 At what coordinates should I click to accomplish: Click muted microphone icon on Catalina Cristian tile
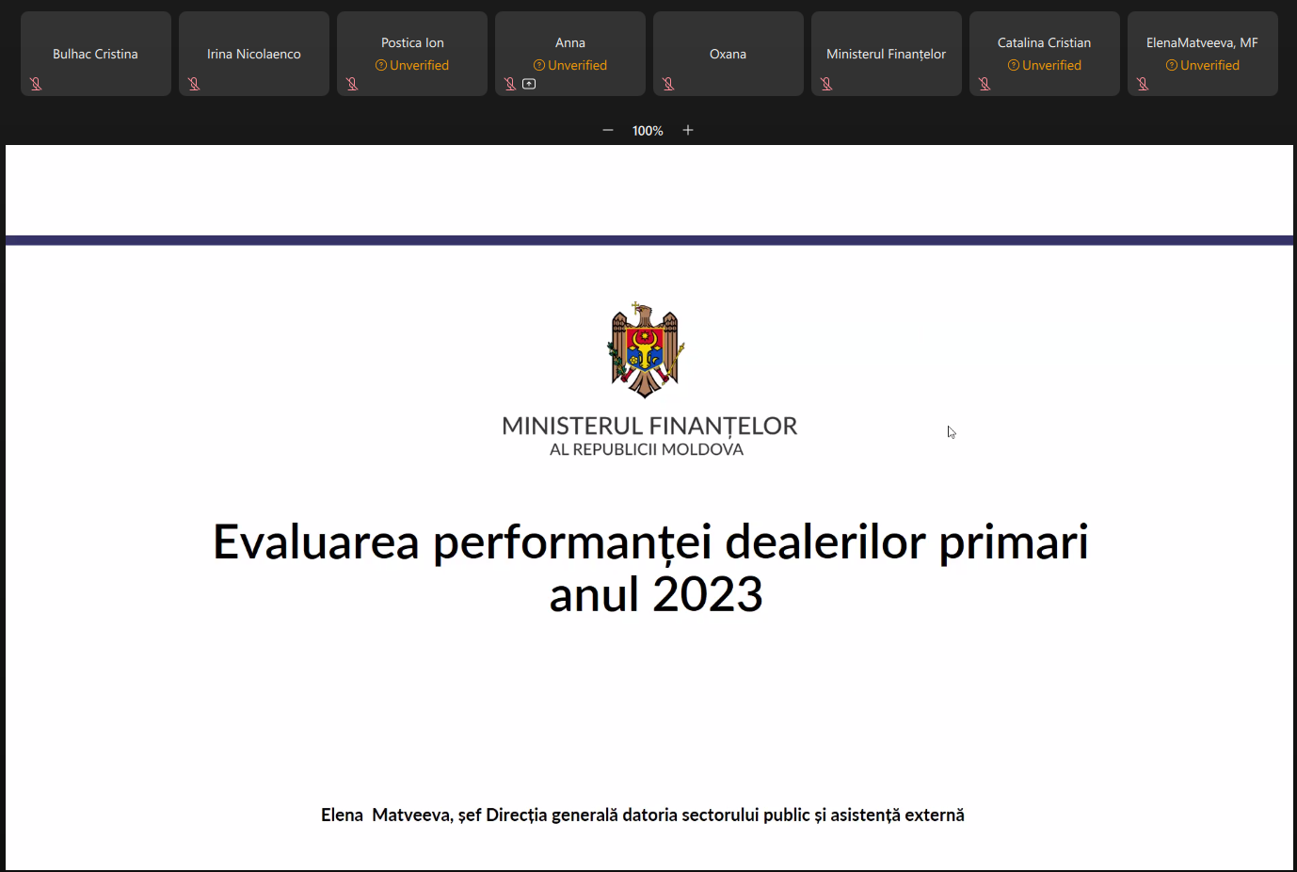pyautogui.click(x=985, y=84)
